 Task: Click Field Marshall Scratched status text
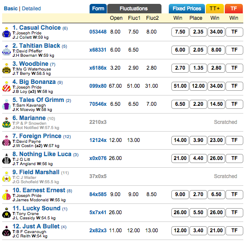click(226, 176)
